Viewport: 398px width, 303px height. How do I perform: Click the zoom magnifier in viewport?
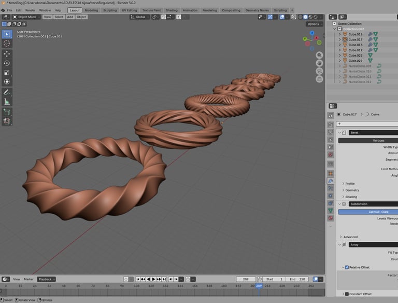click(x=320, y=55)
